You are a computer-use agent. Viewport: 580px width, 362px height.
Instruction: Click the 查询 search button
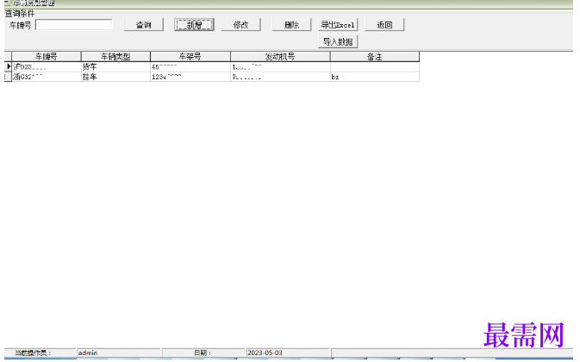(x=144, y=25)
